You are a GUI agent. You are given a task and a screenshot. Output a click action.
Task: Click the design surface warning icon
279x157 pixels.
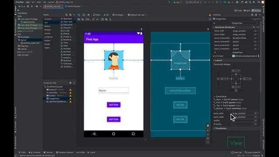tap(210, 15)
